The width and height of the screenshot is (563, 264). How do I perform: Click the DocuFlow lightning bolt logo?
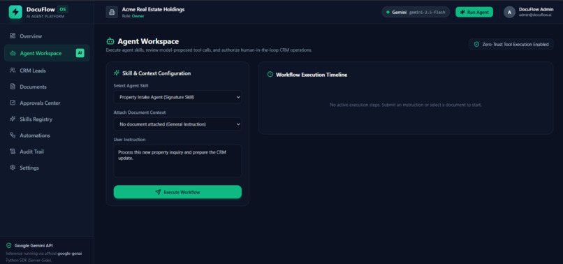coord(15,12)
